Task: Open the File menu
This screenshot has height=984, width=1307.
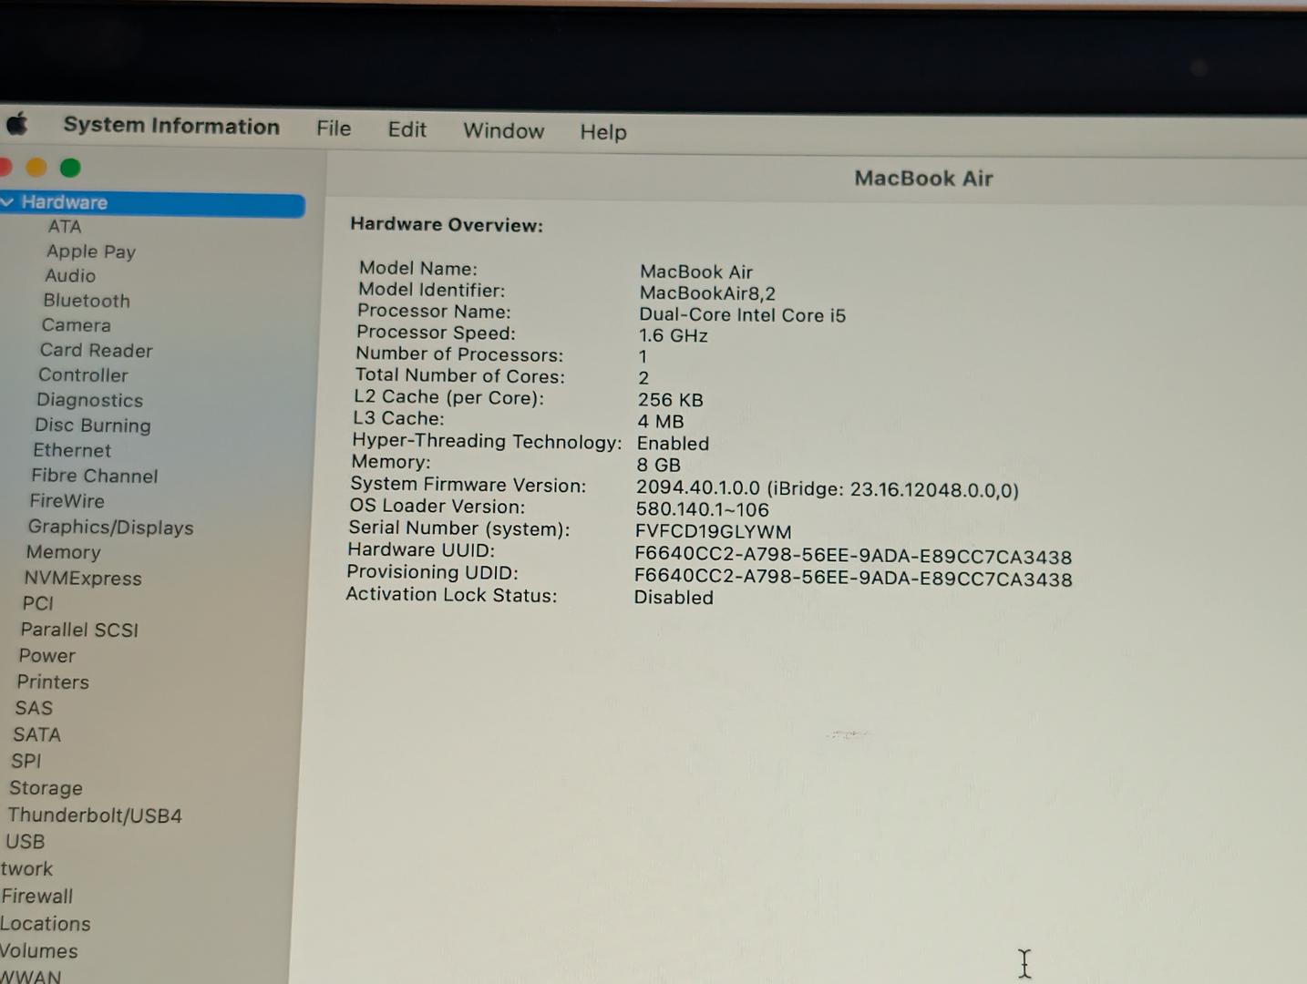Action: (334, 128)
